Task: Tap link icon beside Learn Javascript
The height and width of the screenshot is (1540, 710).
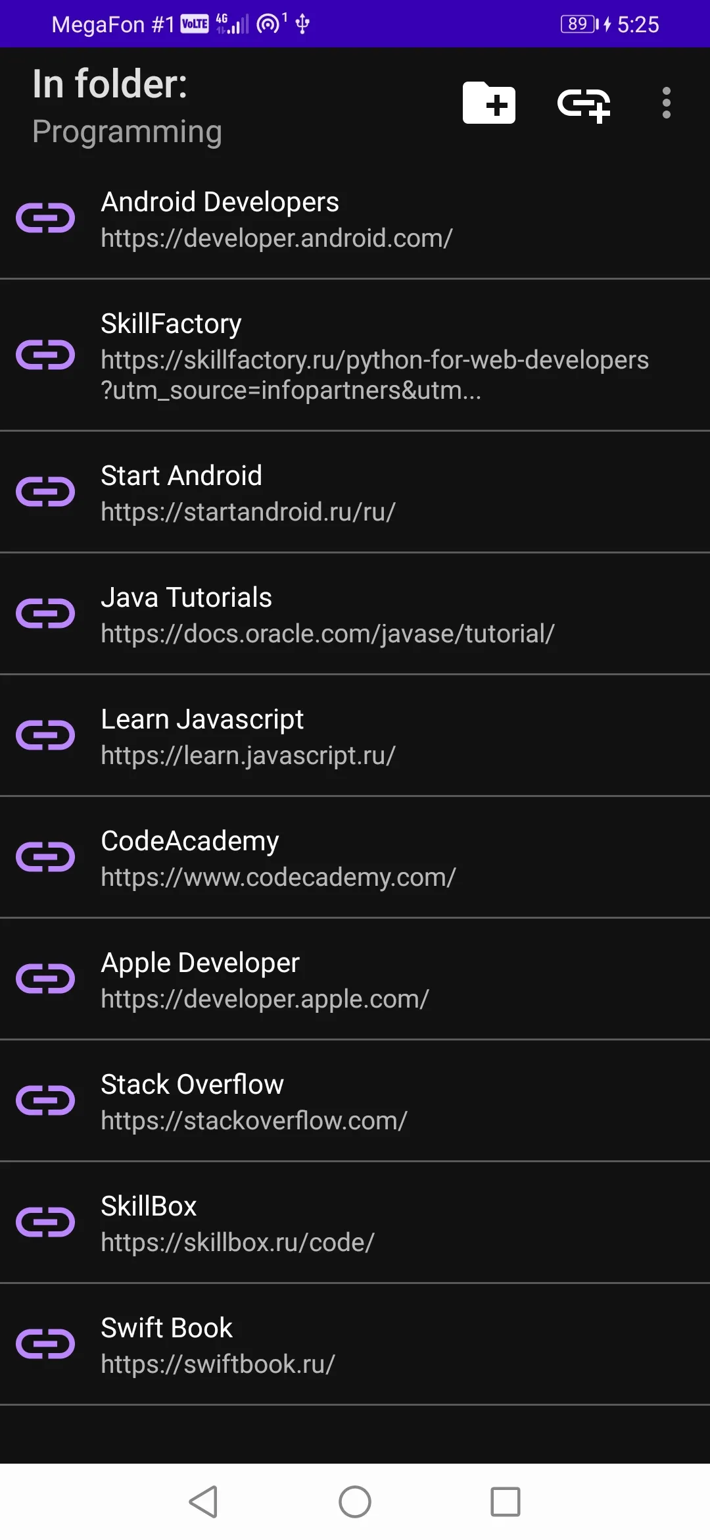Action: pyautogui.click(x=45, y=736)
